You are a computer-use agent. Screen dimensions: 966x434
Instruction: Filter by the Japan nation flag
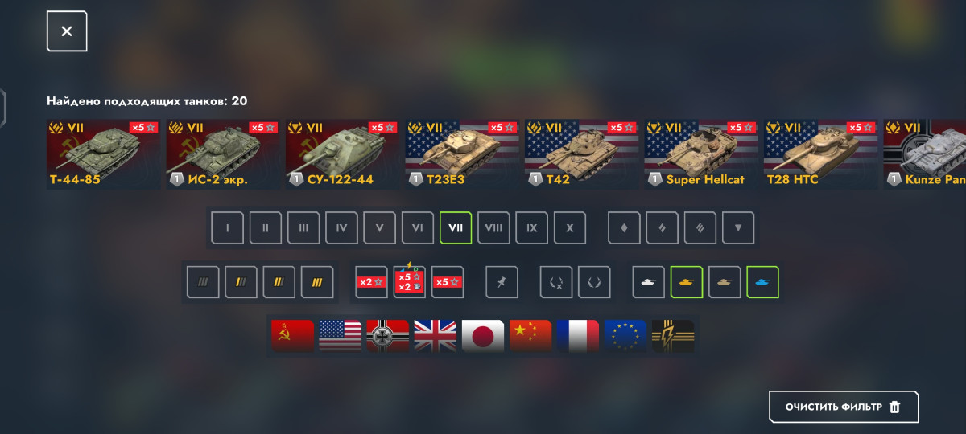coord(483,336)
